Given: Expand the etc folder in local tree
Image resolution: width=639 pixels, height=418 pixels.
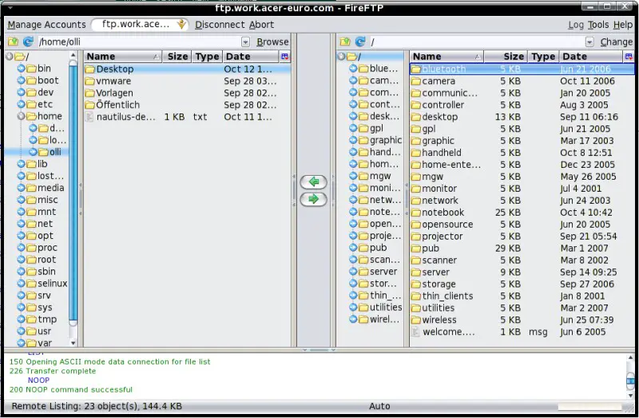Looking at the screenshot, I should click(x=22, y=105).
